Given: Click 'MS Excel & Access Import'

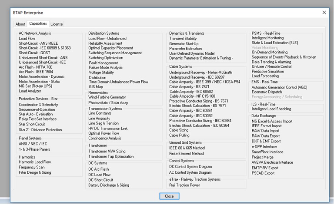Looking at the screenshot, I should click(272, 121).
